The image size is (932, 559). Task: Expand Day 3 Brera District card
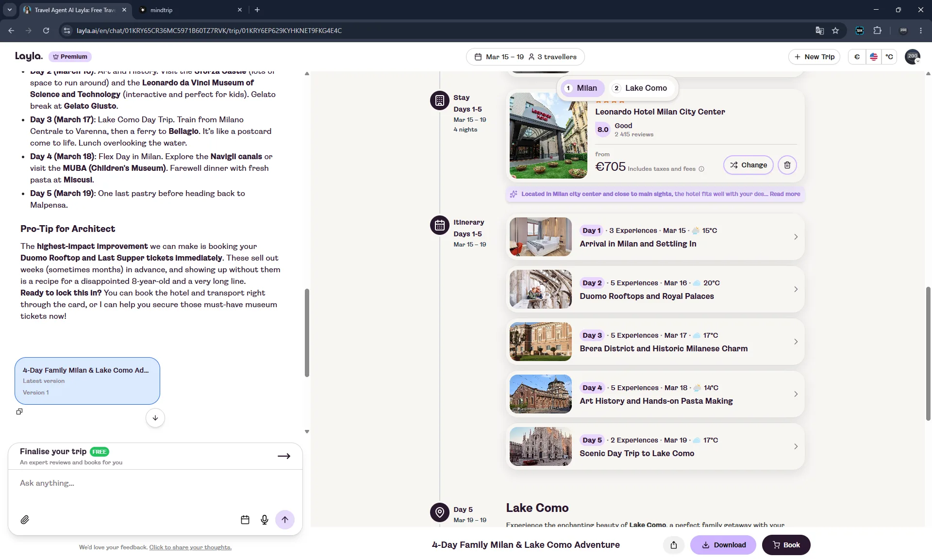655,342
